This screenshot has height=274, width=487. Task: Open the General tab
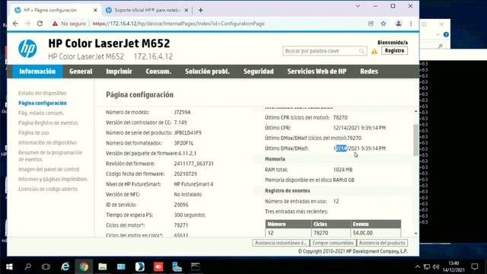pos(81,72)
